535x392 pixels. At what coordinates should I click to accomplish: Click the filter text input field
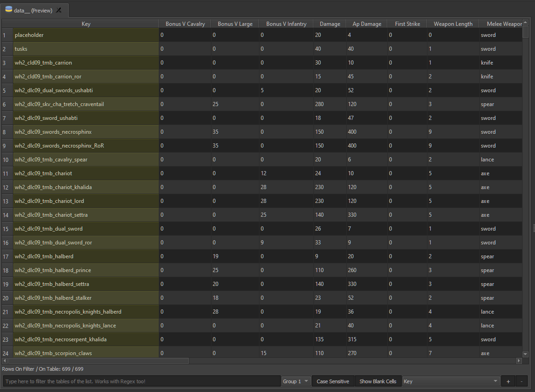point(138,381)
